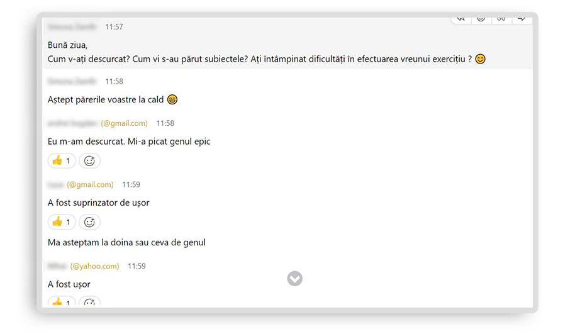Click the 11:57 message timestamp
Screen dimensions: 575x334
[x=114, y=27]
